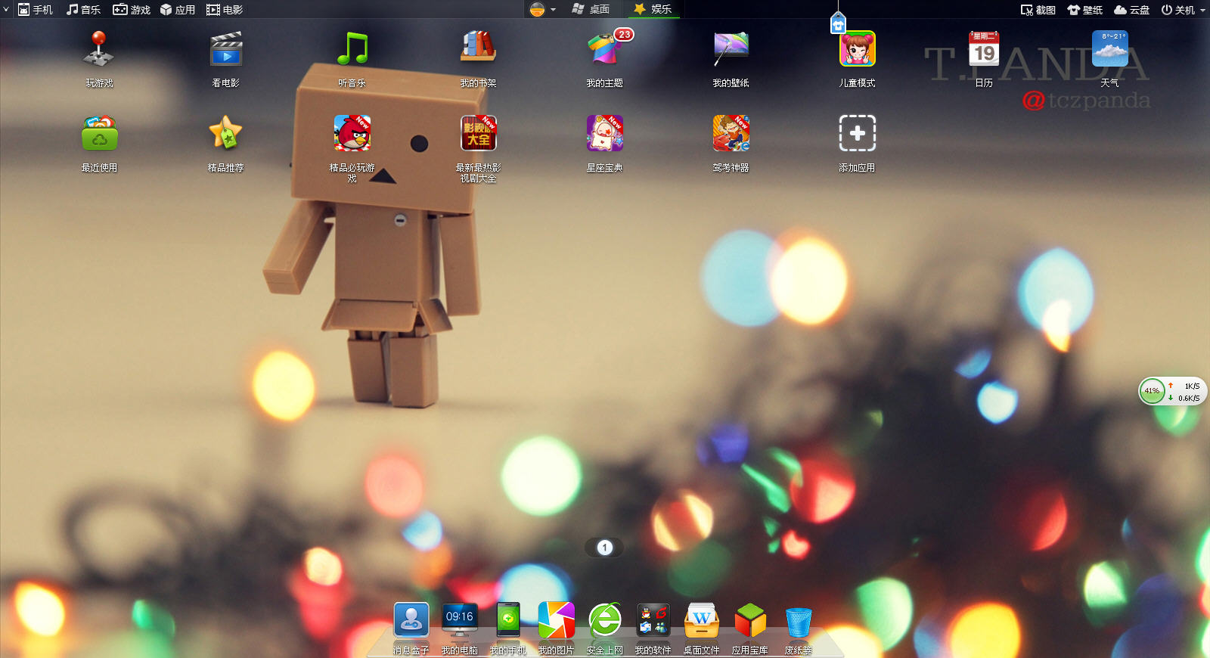Launch 驾考神器 app icon
Viewport: 1210px width, 658px height.
pyautogui.click(x=731, y=134)
